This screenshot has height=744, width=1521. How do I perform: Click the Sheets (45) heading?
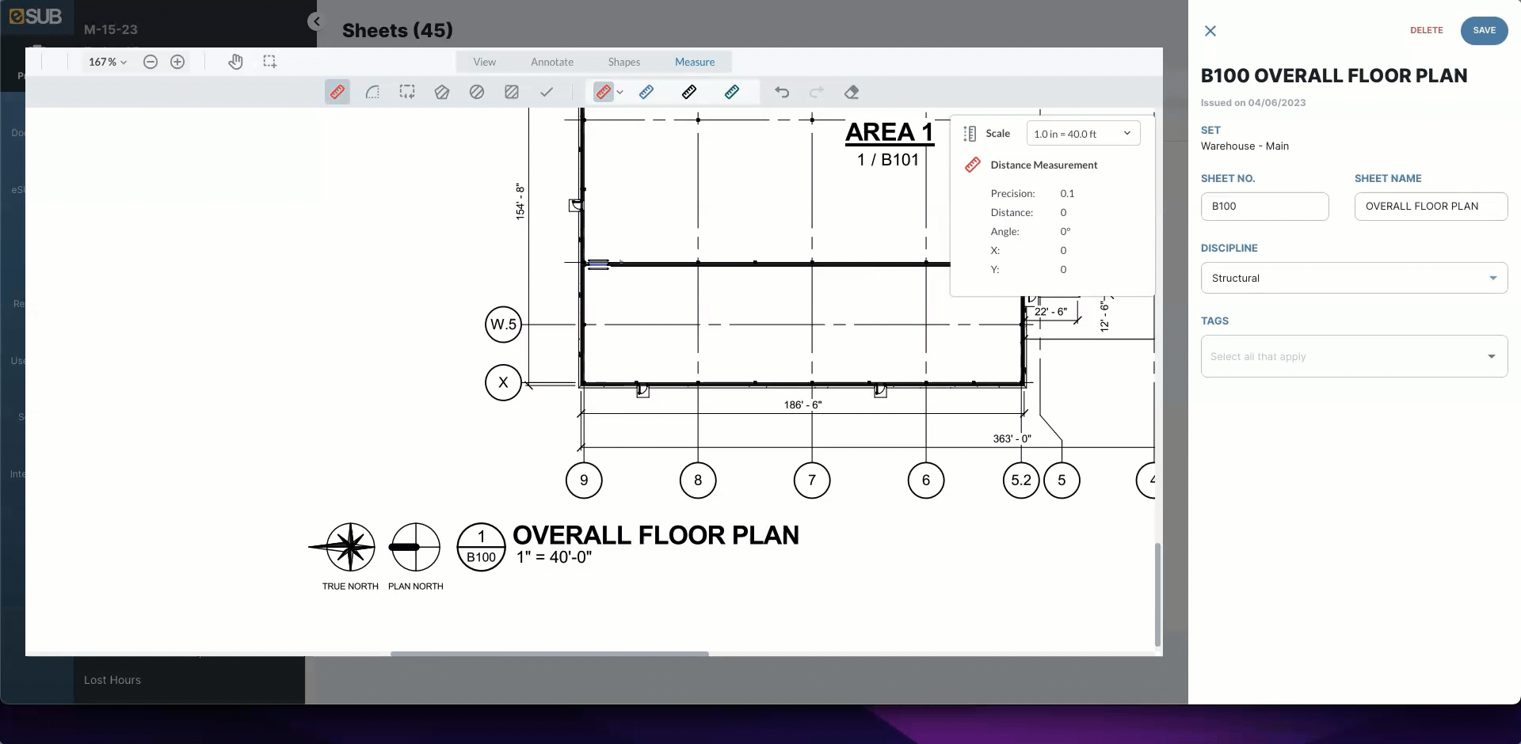(x=398, y=30)
